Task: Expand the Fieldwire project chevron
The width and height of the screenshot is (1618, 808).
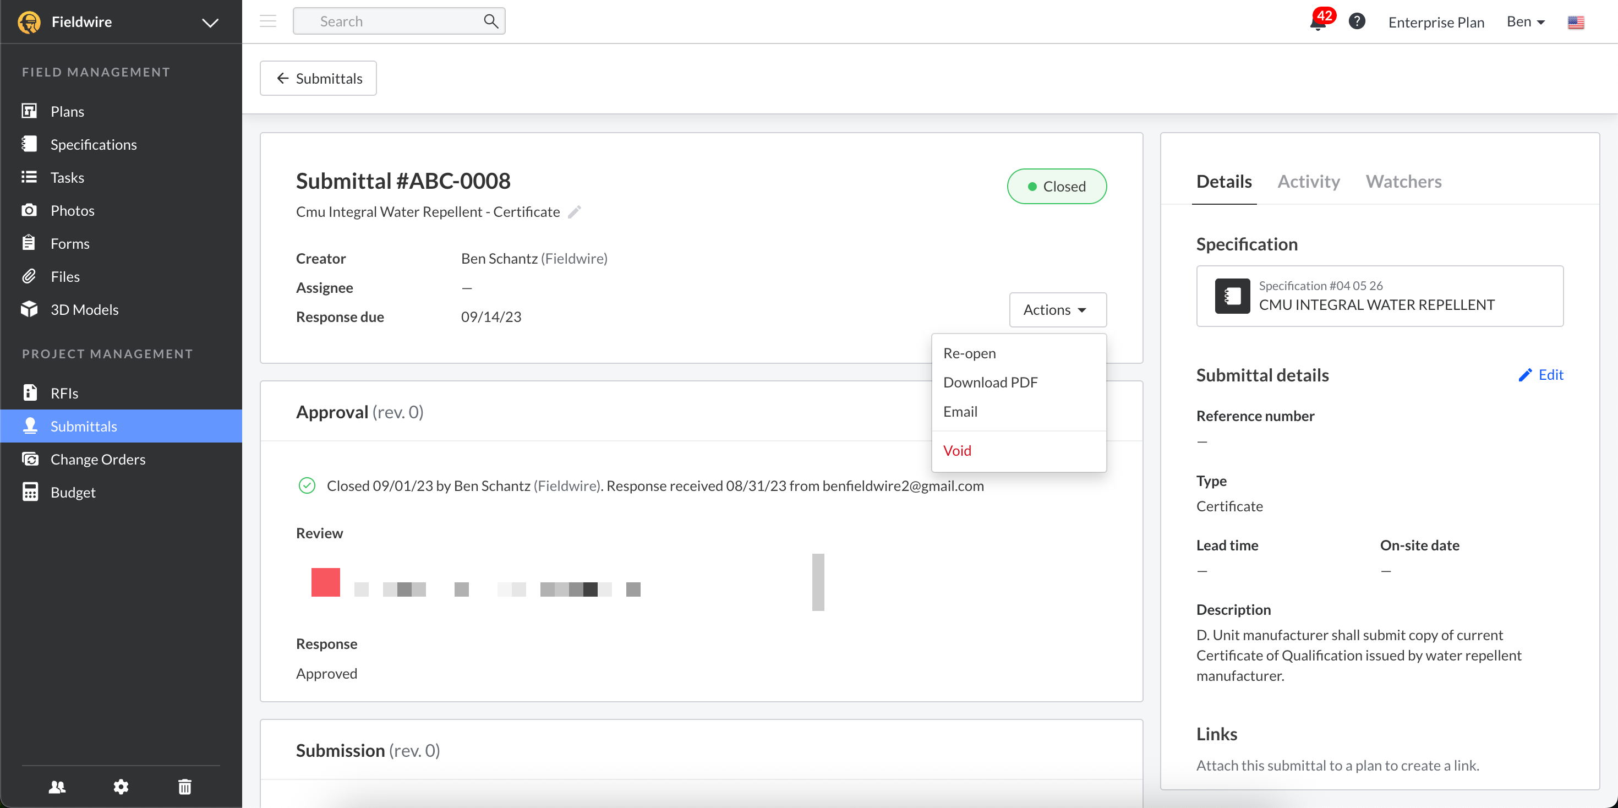Action: pos(210,23)
